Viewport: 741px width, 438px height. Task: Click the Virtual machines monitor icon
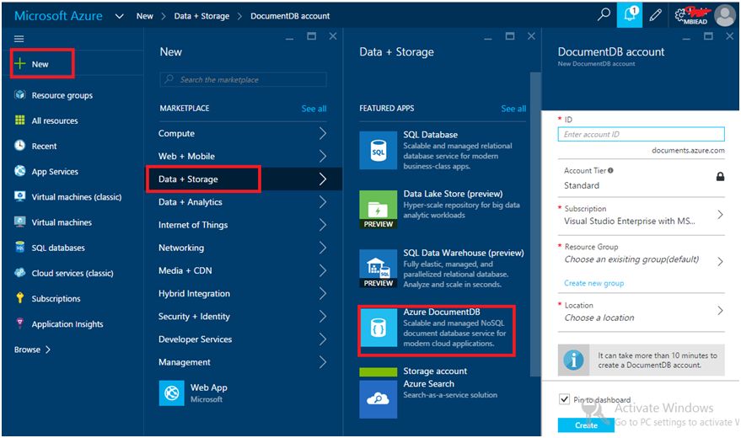[20, 222]
